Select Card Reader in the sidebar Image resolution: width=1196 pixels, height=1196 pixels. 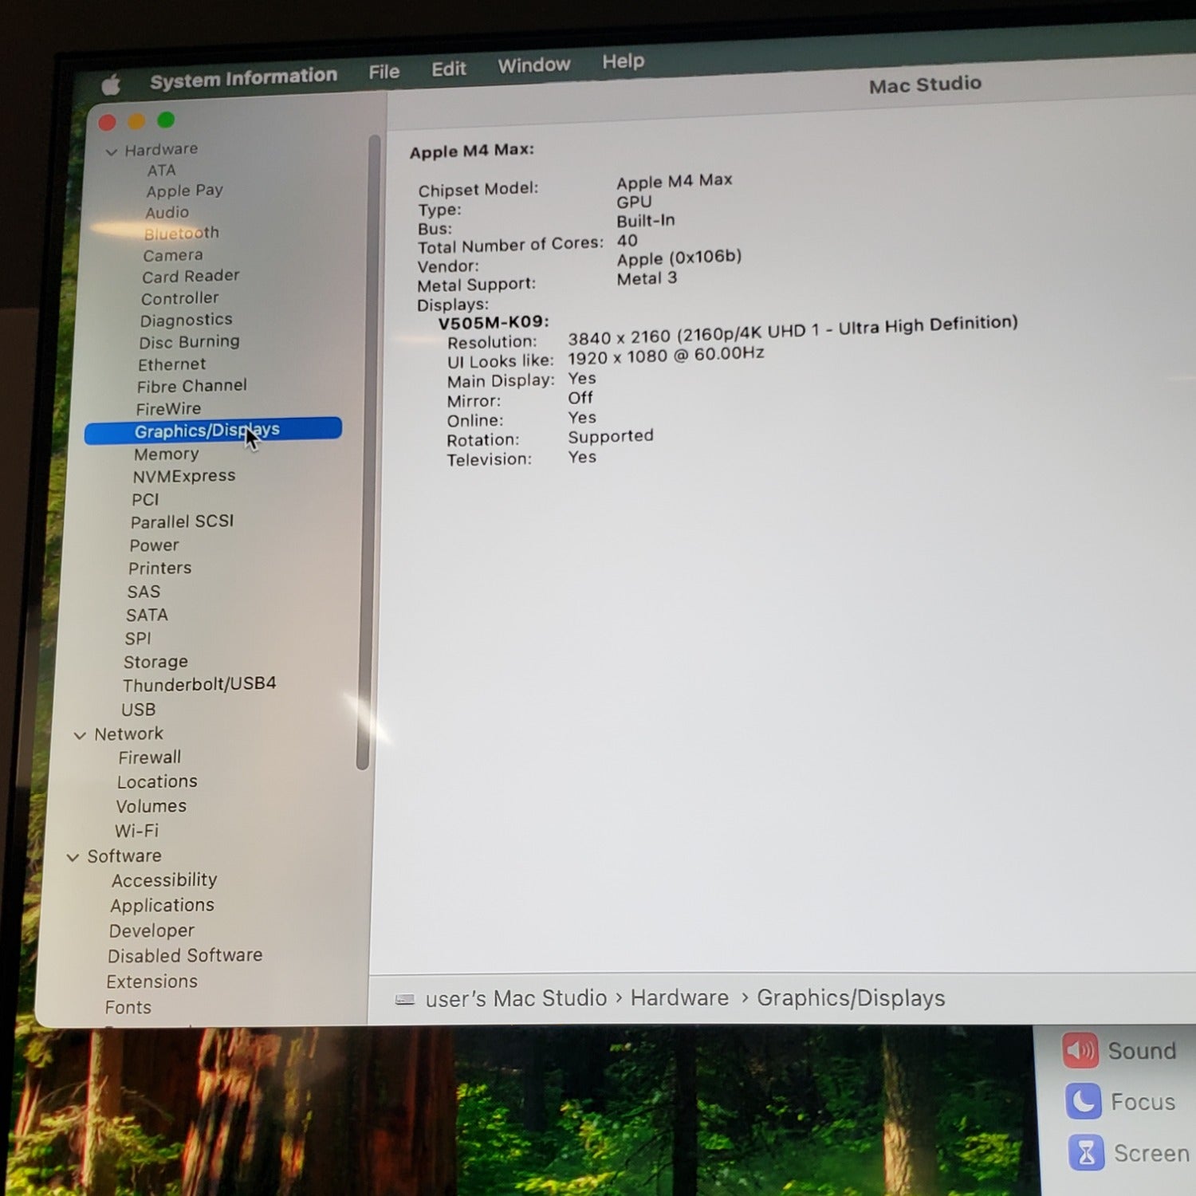pyautogui.click(x=191, y=276)
